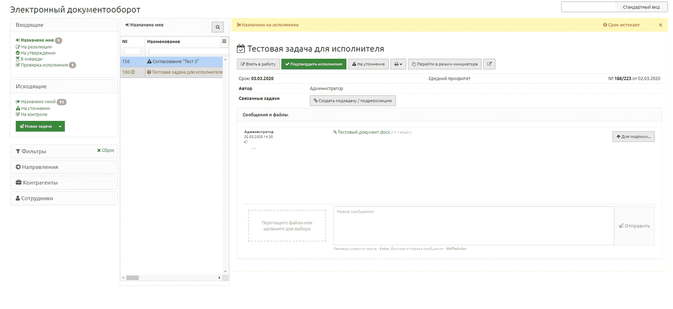The height and width of the screenshot is (309, 673).
Task: Click the list scrollbar left arrow
Action: (123, 278)
